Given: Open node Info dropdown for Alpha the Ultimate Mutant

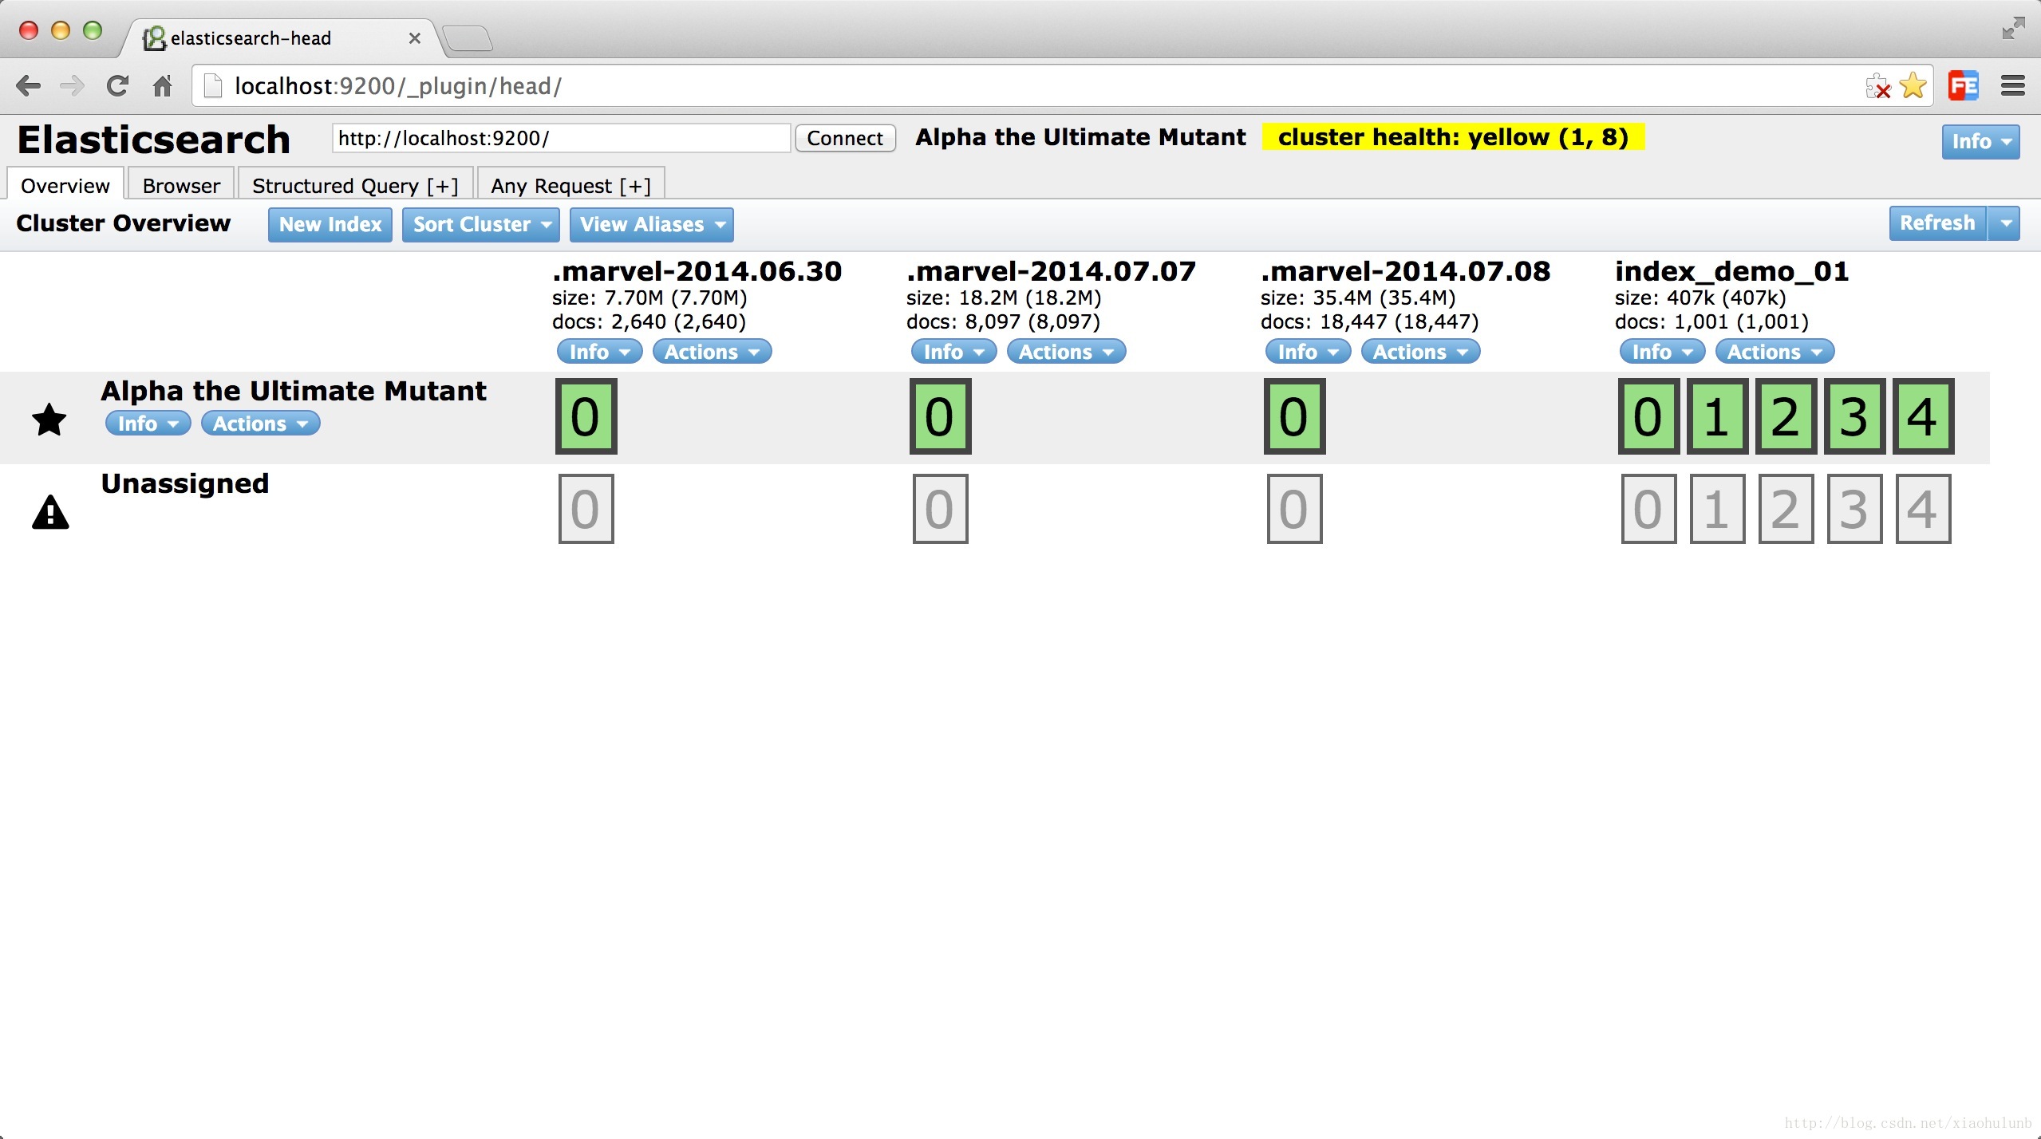Looking at the screenshot, I should point(148,423).
